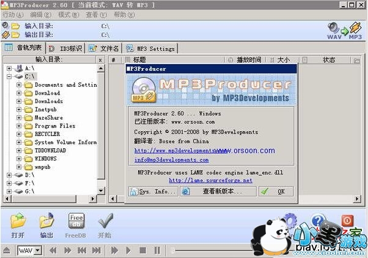Screen dimensions: 368x258
Task: Click the Sys. Info... button
Action: pyautogui.click(x=153, y=192)
